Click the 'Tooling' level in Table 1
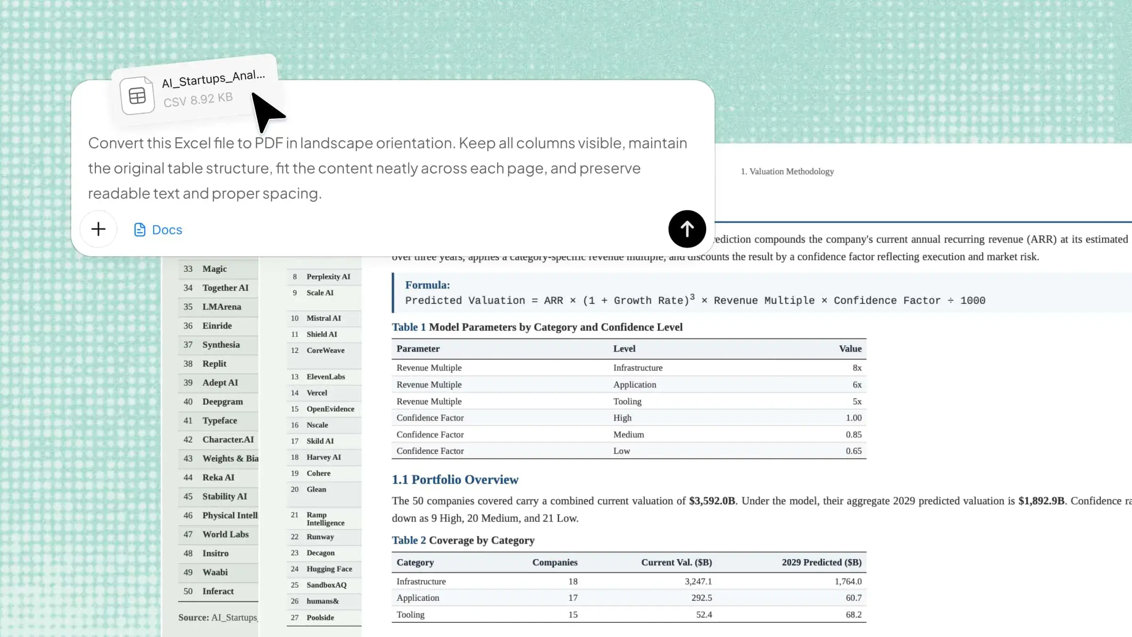The height and width of the screenshot is (637, 1132). tap(627, 402)
